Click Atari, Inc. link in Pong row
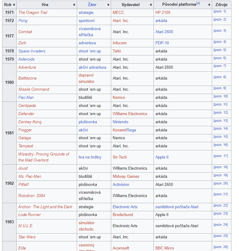239x251 pixels. pos(121,21)
